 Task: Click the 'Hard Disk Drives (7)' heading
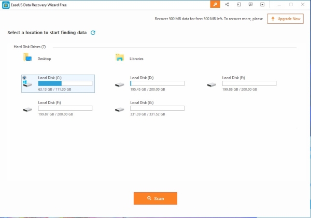[30, 47]
